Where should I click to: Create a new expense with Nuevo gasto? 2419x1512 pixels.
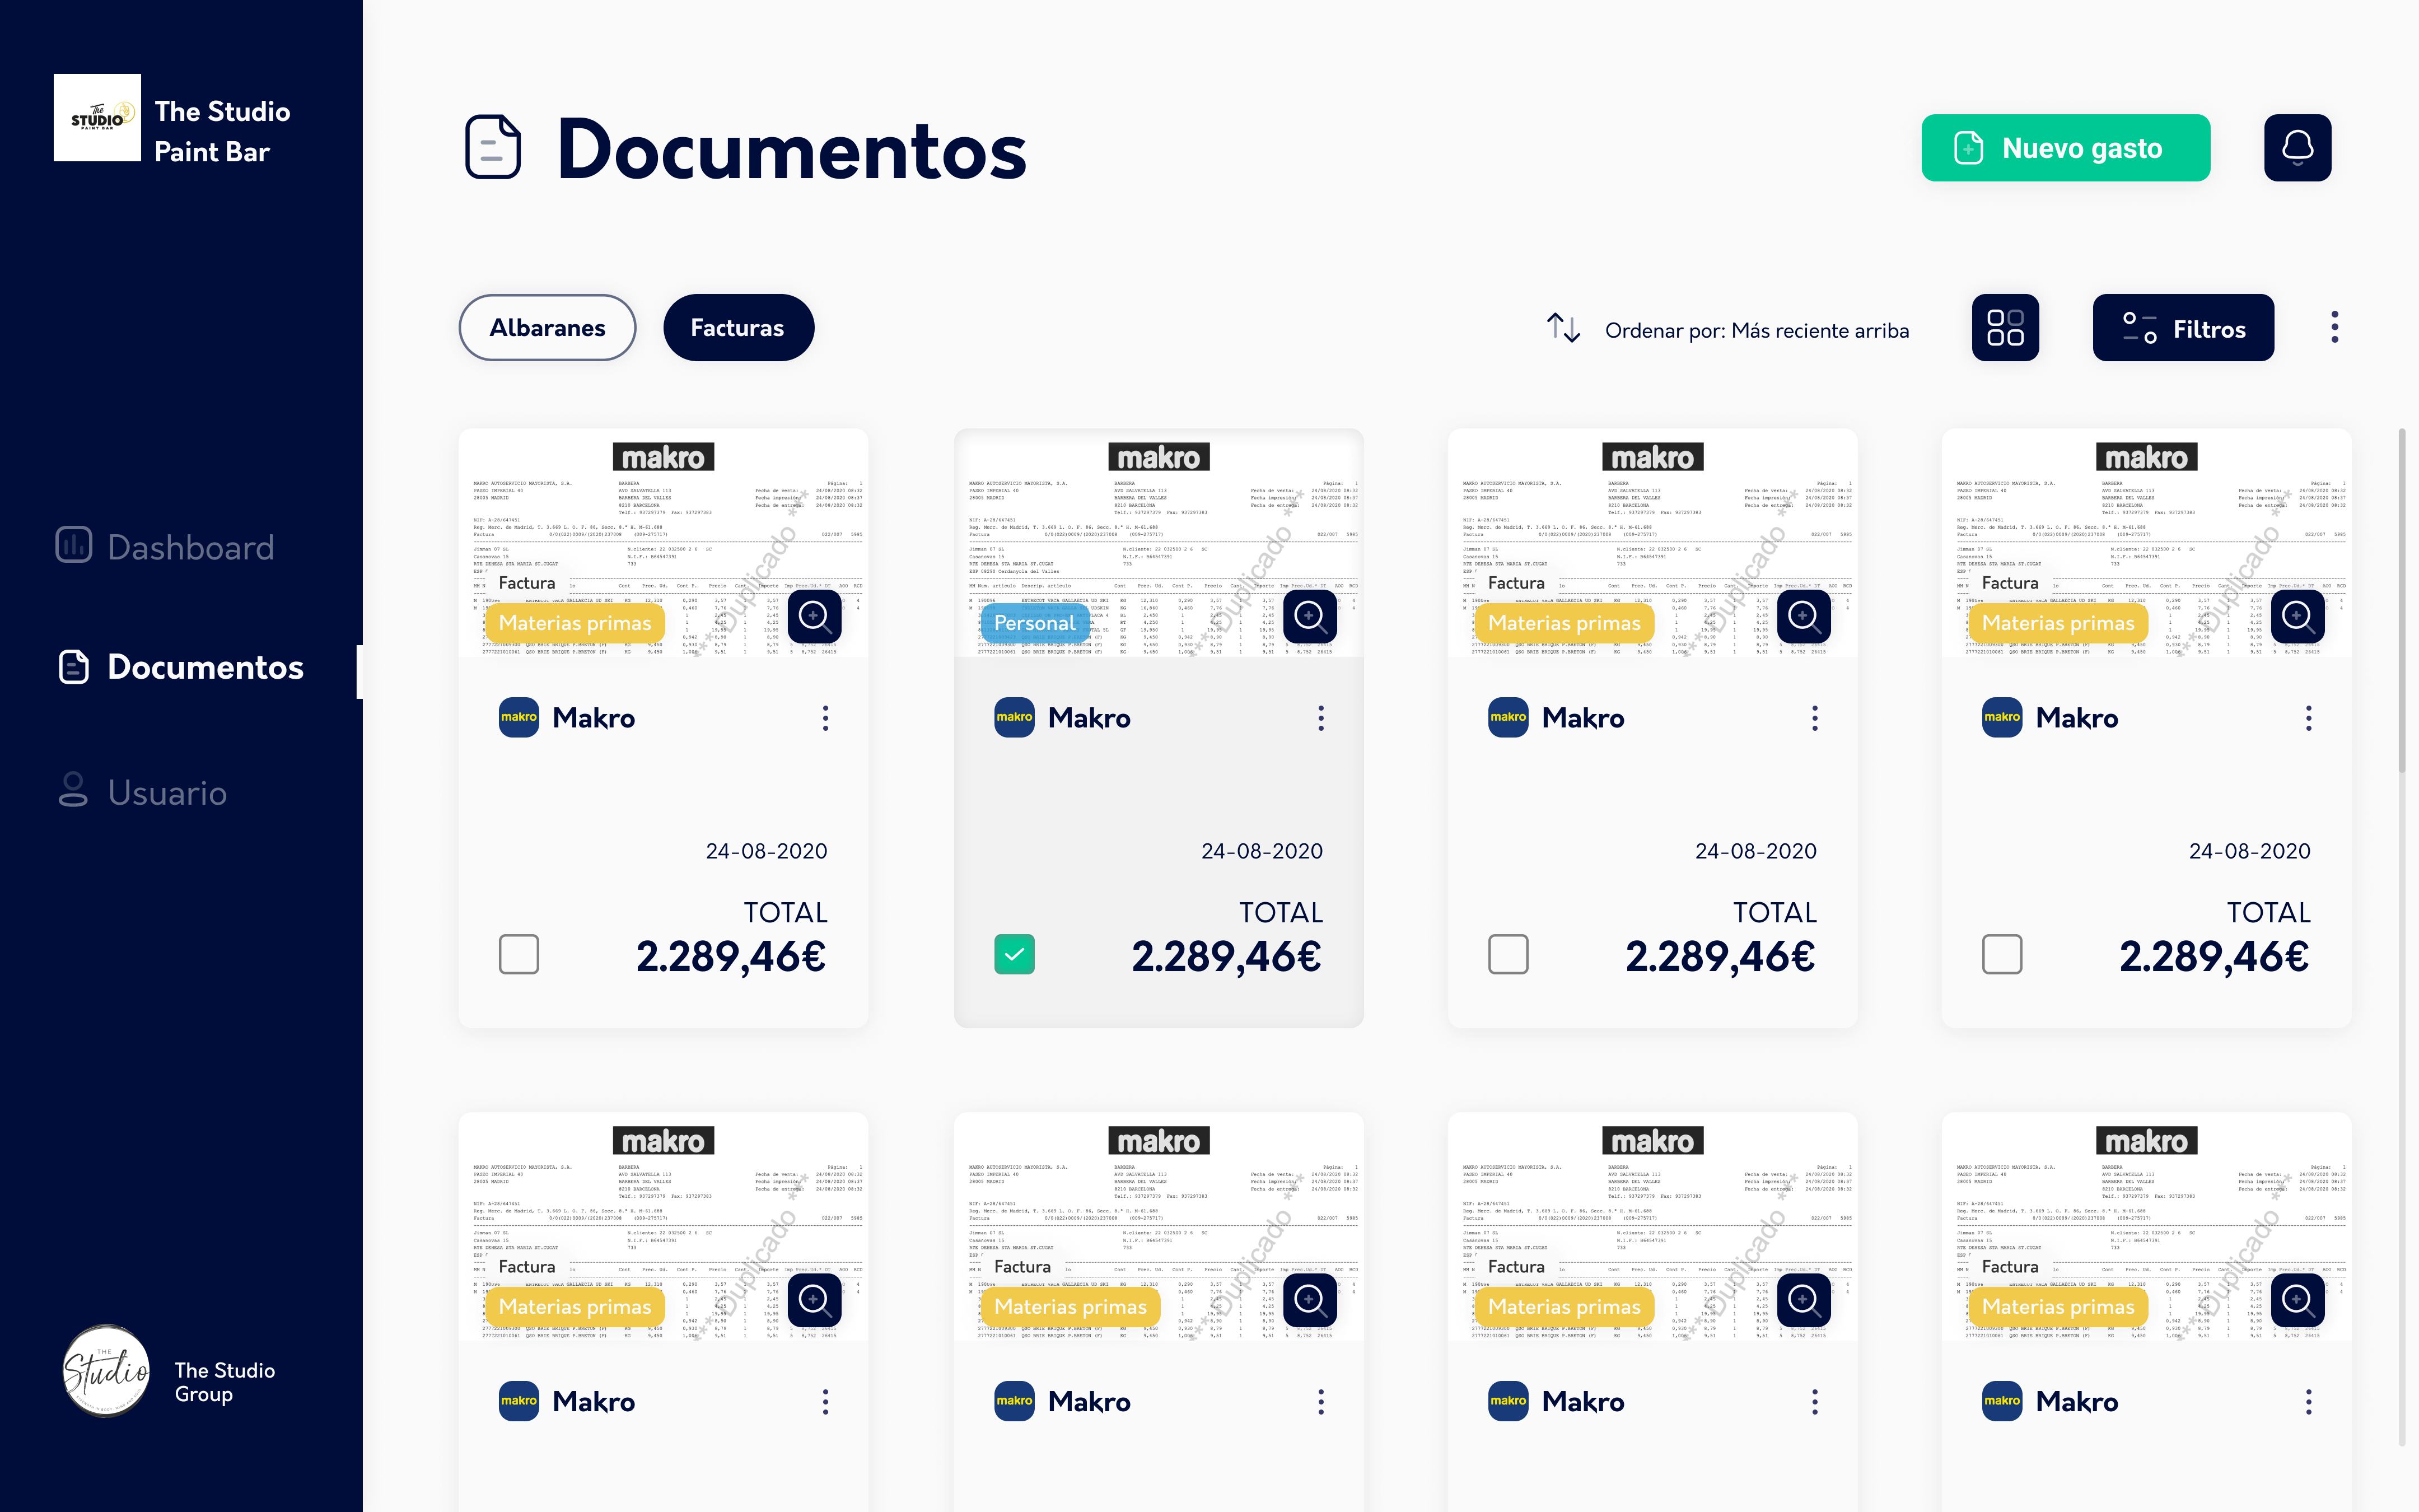point(2065,148)
